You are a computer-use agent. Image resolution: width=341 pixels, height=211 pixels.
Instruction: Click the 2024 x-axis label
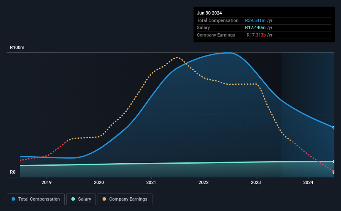308,182
